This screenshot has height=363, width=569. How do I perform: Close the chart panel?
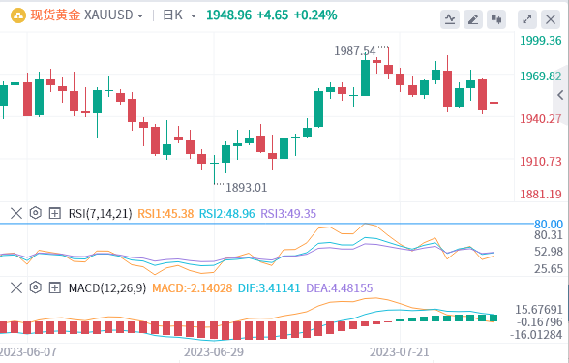[x=551, y=19]
